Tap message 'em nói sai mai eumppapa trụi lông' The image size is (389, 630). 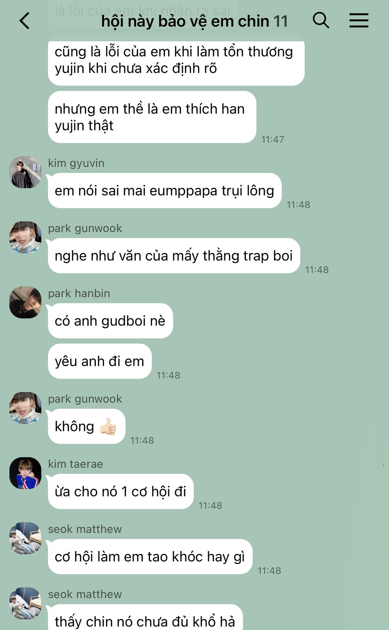pos(165,191)
